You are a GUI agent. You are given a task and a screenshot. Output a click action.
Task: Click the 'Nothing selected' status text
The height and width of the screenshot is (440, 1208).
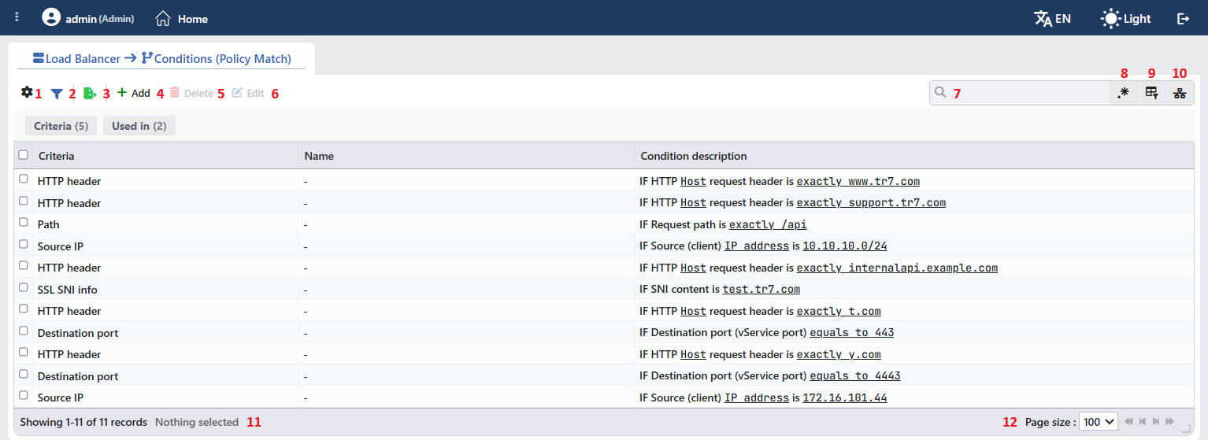pos(197,422)
